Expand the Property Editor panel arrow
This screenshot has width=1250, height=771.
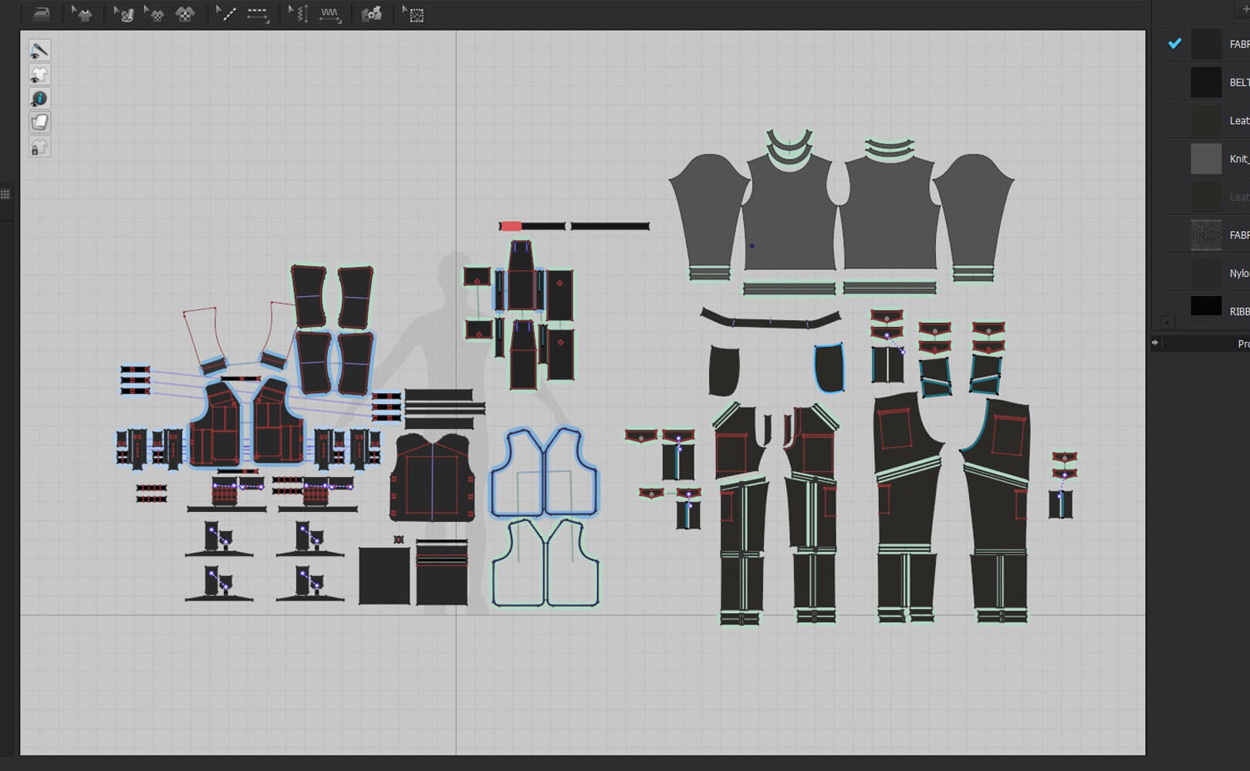click(1156, 342)
